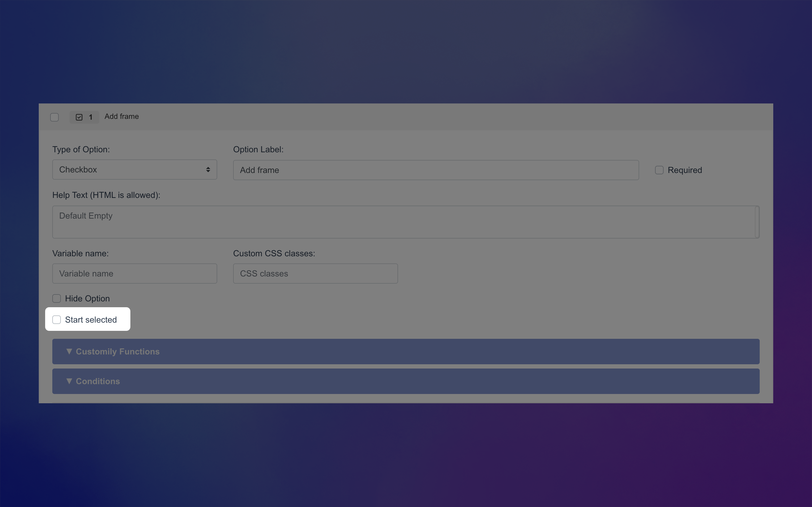Toggle the Hide Option checkbox
Viewport: 812px width, 507px height.
coord(56,298)
